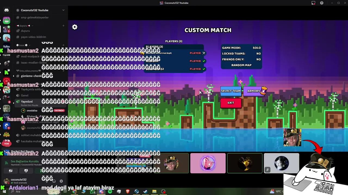The image size is (348, 195).
Task: Toggle headphone deafen in Discord
Action: click(54, 181)
